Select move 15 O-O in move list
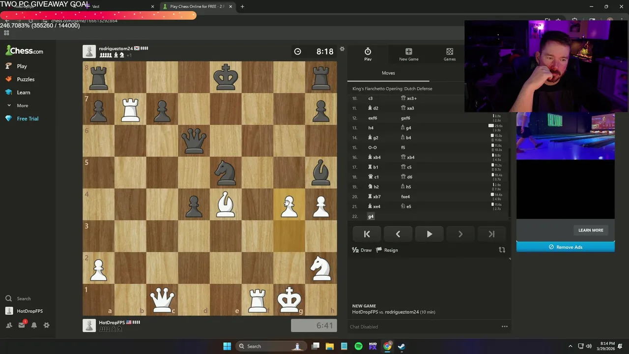629x354 pixels. click(372, 147)
